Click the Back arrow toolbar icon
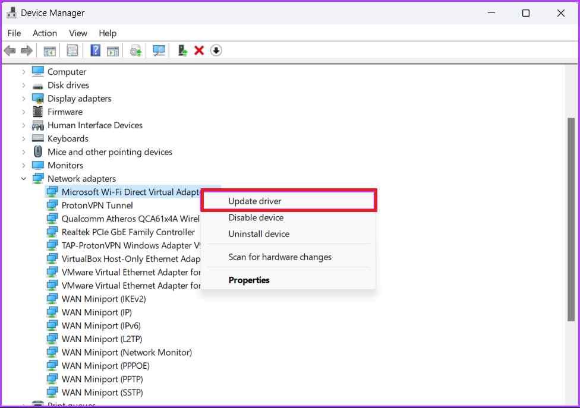The image size is (580, 408). click(10, 50)
